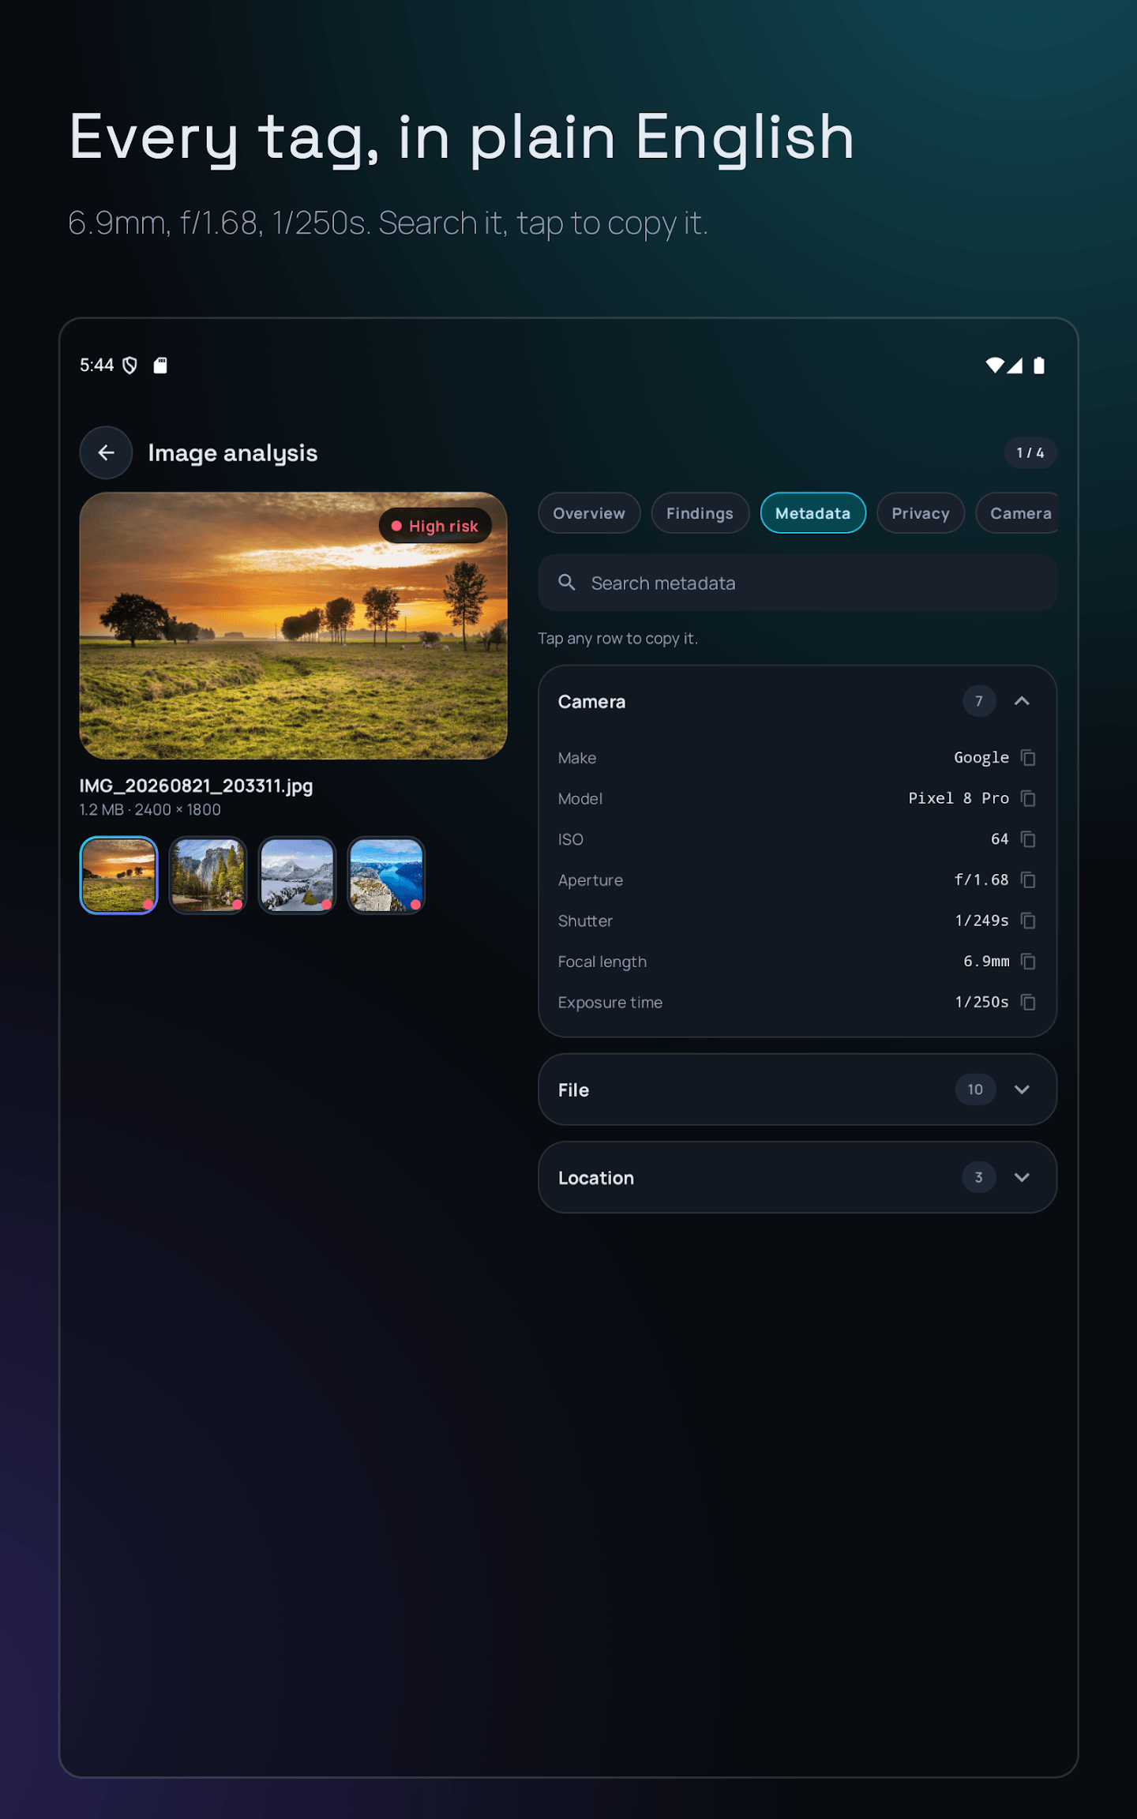Tap the battery status icon
This screenshot has width=1137, height=1819.
(x=1039, y=365)
